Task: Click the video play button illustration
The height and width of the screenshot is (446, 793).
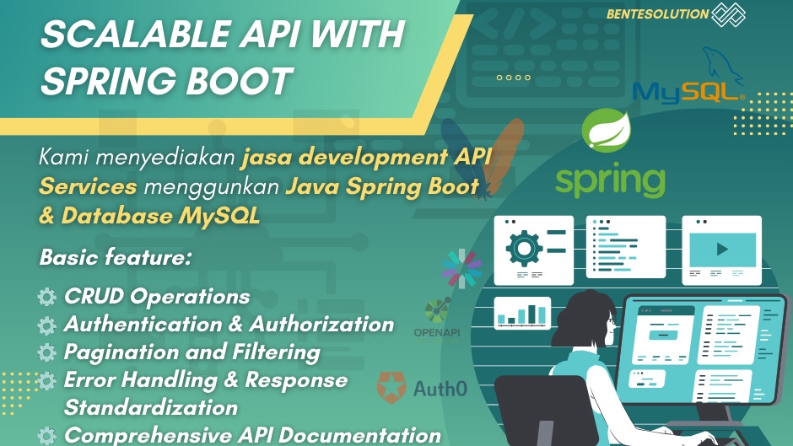Action: pyautogui.click(x=721, y=250)
